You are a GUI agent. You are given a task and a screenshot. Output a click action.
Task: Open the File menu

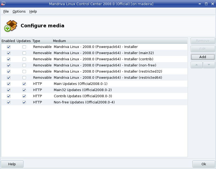[x=6, y=12]
